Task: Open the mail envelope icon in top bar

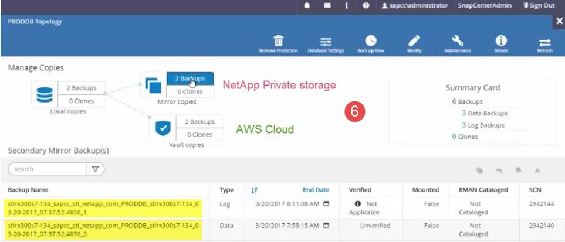Action: (x=326, y=6)
